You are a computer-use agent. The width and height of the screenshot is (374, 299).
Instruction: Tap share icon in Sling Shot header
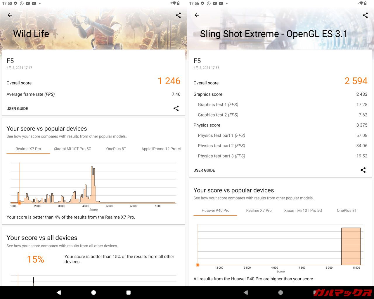pyautogui.click(x=365, y=15)
